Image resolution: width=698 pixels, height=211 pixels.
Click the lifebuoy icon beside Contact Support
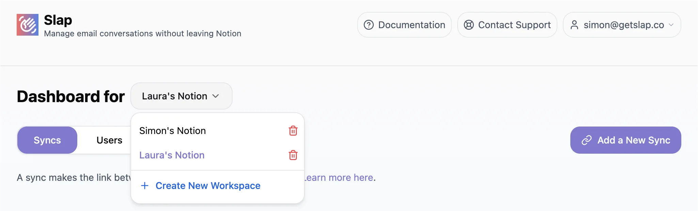click(469, 25)
